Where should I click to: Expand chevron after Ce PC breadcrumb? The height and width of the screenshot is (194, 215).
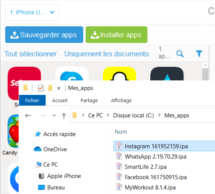point(108,115)
